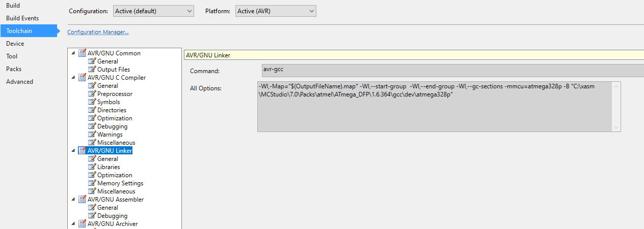644x229 pixels.
Task: Select Directories under AVR/GNU C Compiler
Action: click(112, 110)
